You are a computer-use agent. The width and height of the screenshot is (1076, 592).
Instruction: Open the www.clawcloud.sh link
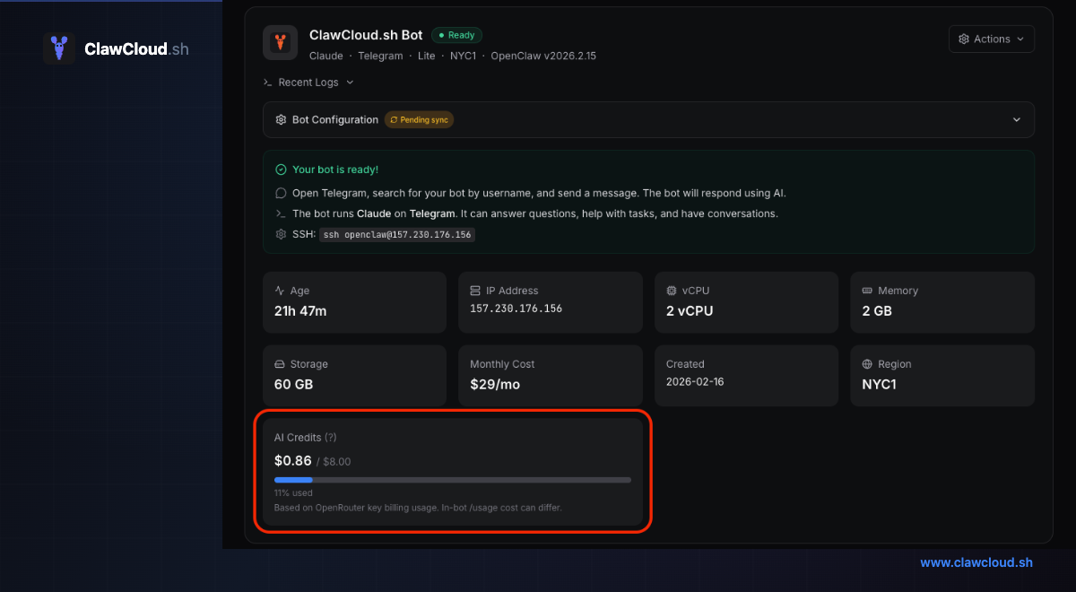pyautogui.click(x=976, y=562)
